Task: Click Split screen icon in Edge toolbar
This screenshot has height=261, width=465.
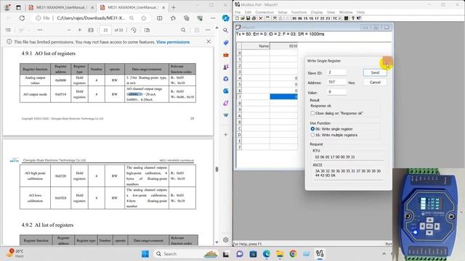Action: [160, 18]
